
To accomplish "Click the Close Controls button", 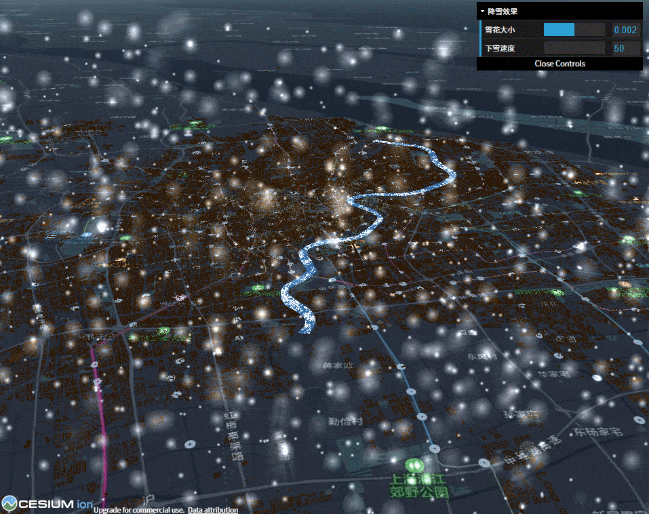I will [559, 64].
